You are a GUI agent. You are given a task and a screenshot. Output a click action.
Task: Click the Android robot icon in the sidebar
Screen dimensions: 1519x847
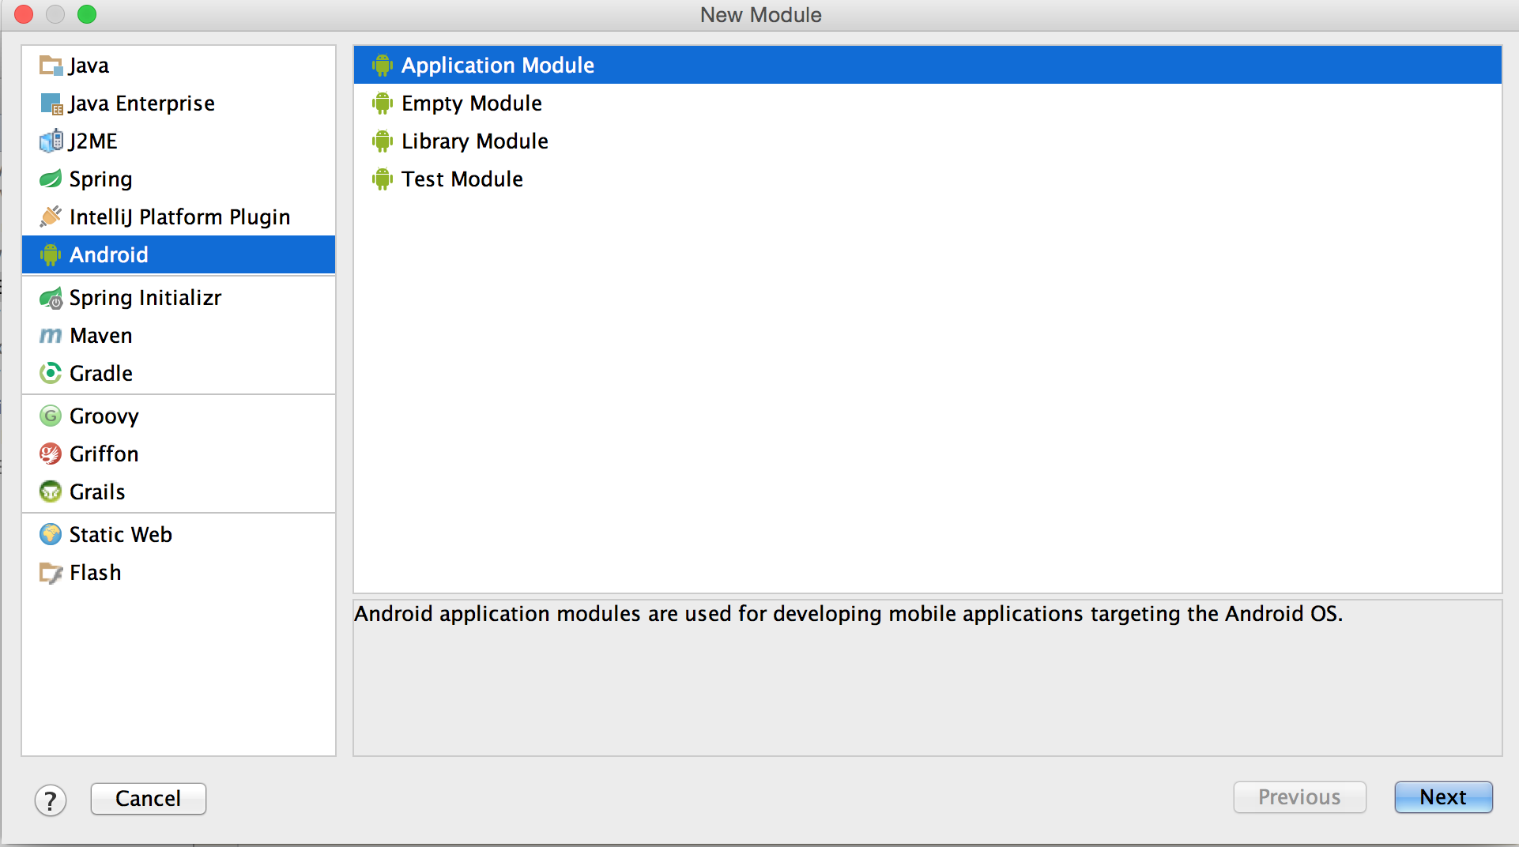pos(51,254)
